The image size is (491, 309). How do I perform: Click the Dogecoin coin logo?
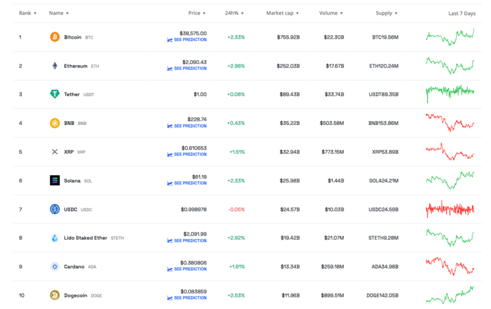pos(55,295)
